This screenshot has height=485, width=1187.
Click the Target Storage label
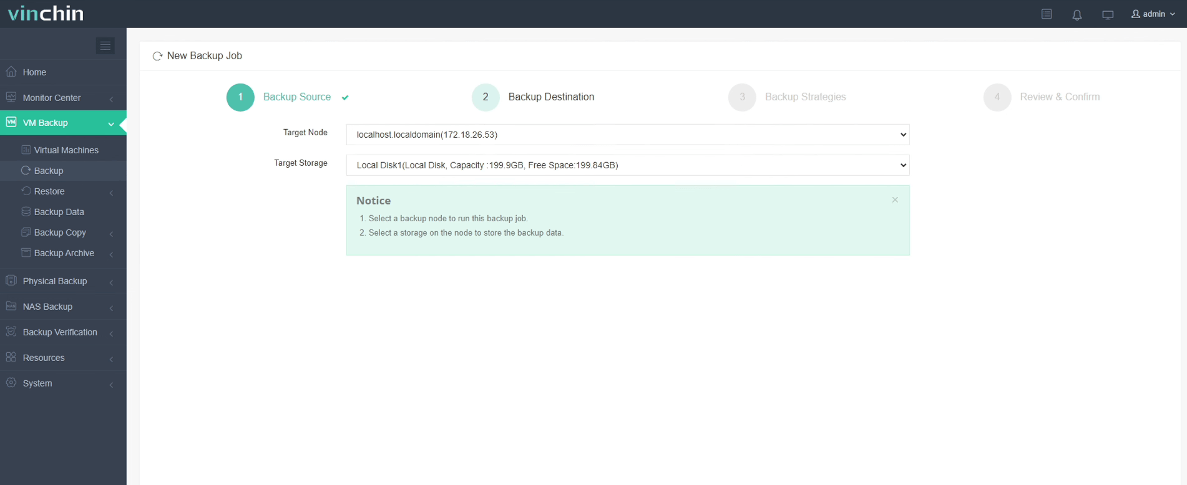(301, 163)
